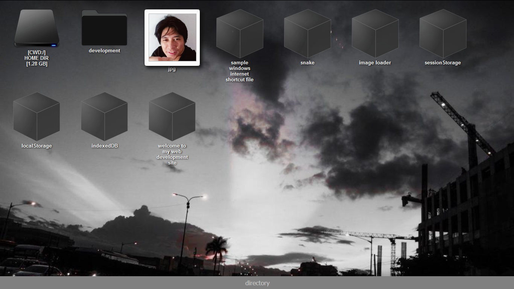
Task: Click the "indexedDB" label text
Action: pyautogui.click(x=105, y=146)
